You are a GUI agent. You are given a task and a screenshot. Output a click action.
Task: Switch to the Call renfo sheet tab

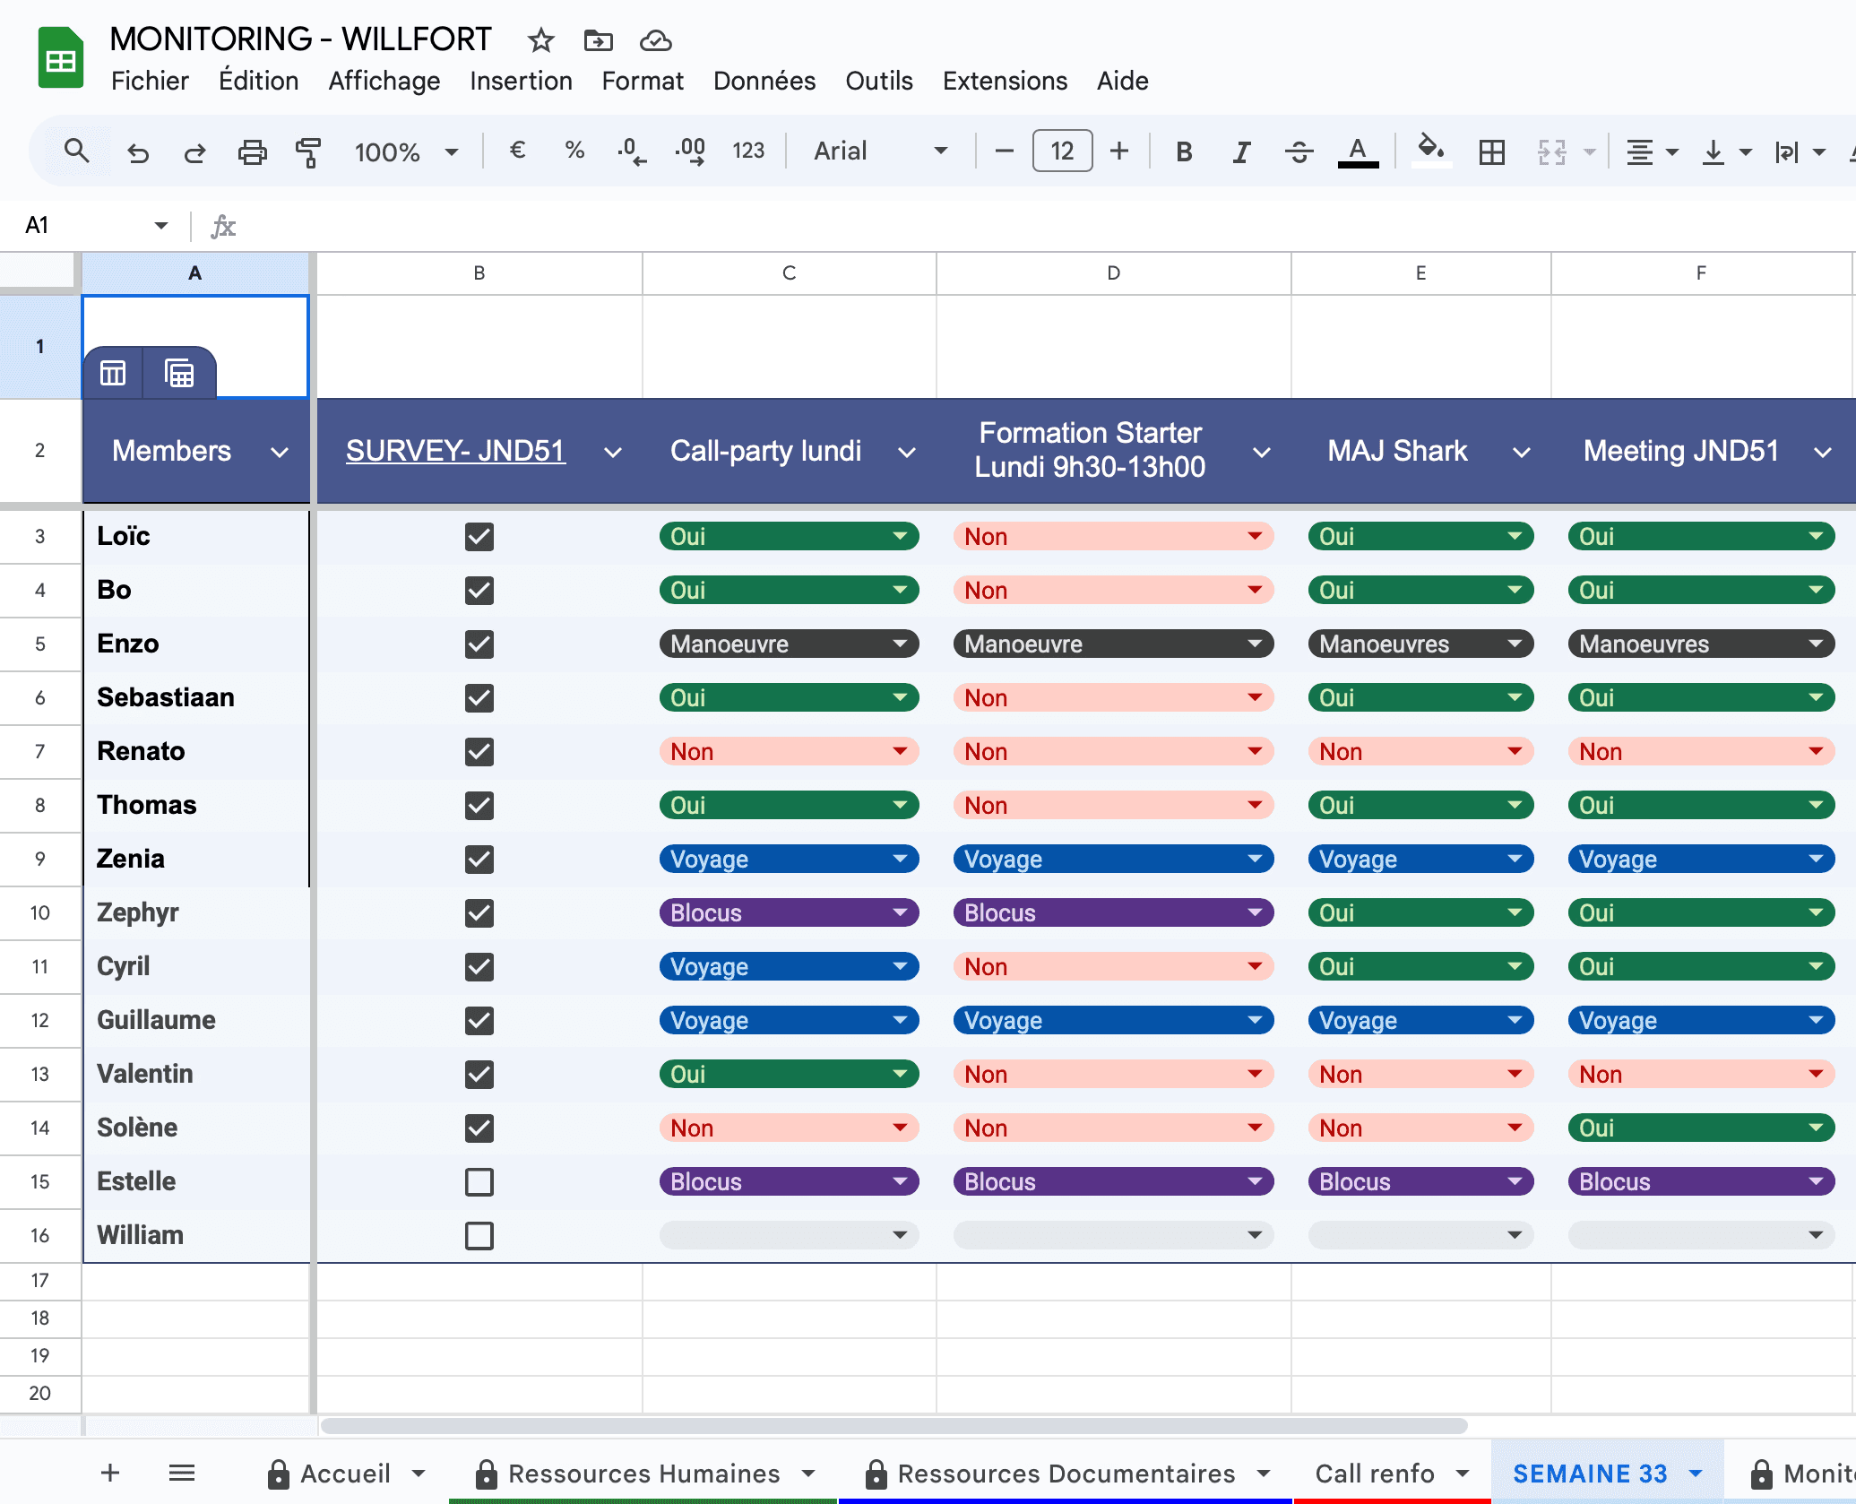pos(1374,1474)
